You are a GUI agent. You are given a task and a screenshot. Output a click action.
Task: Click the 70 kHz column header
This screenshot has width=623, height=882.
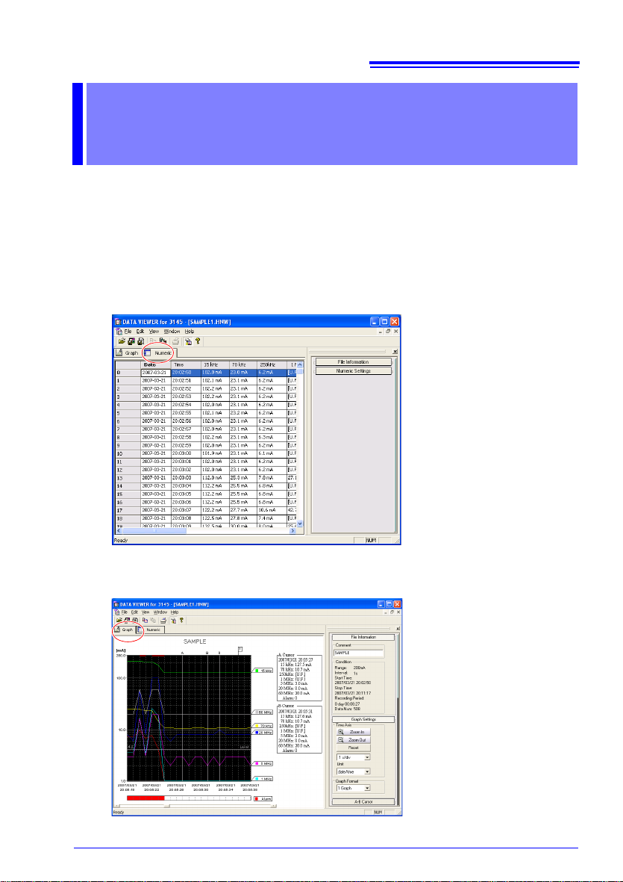242,365
